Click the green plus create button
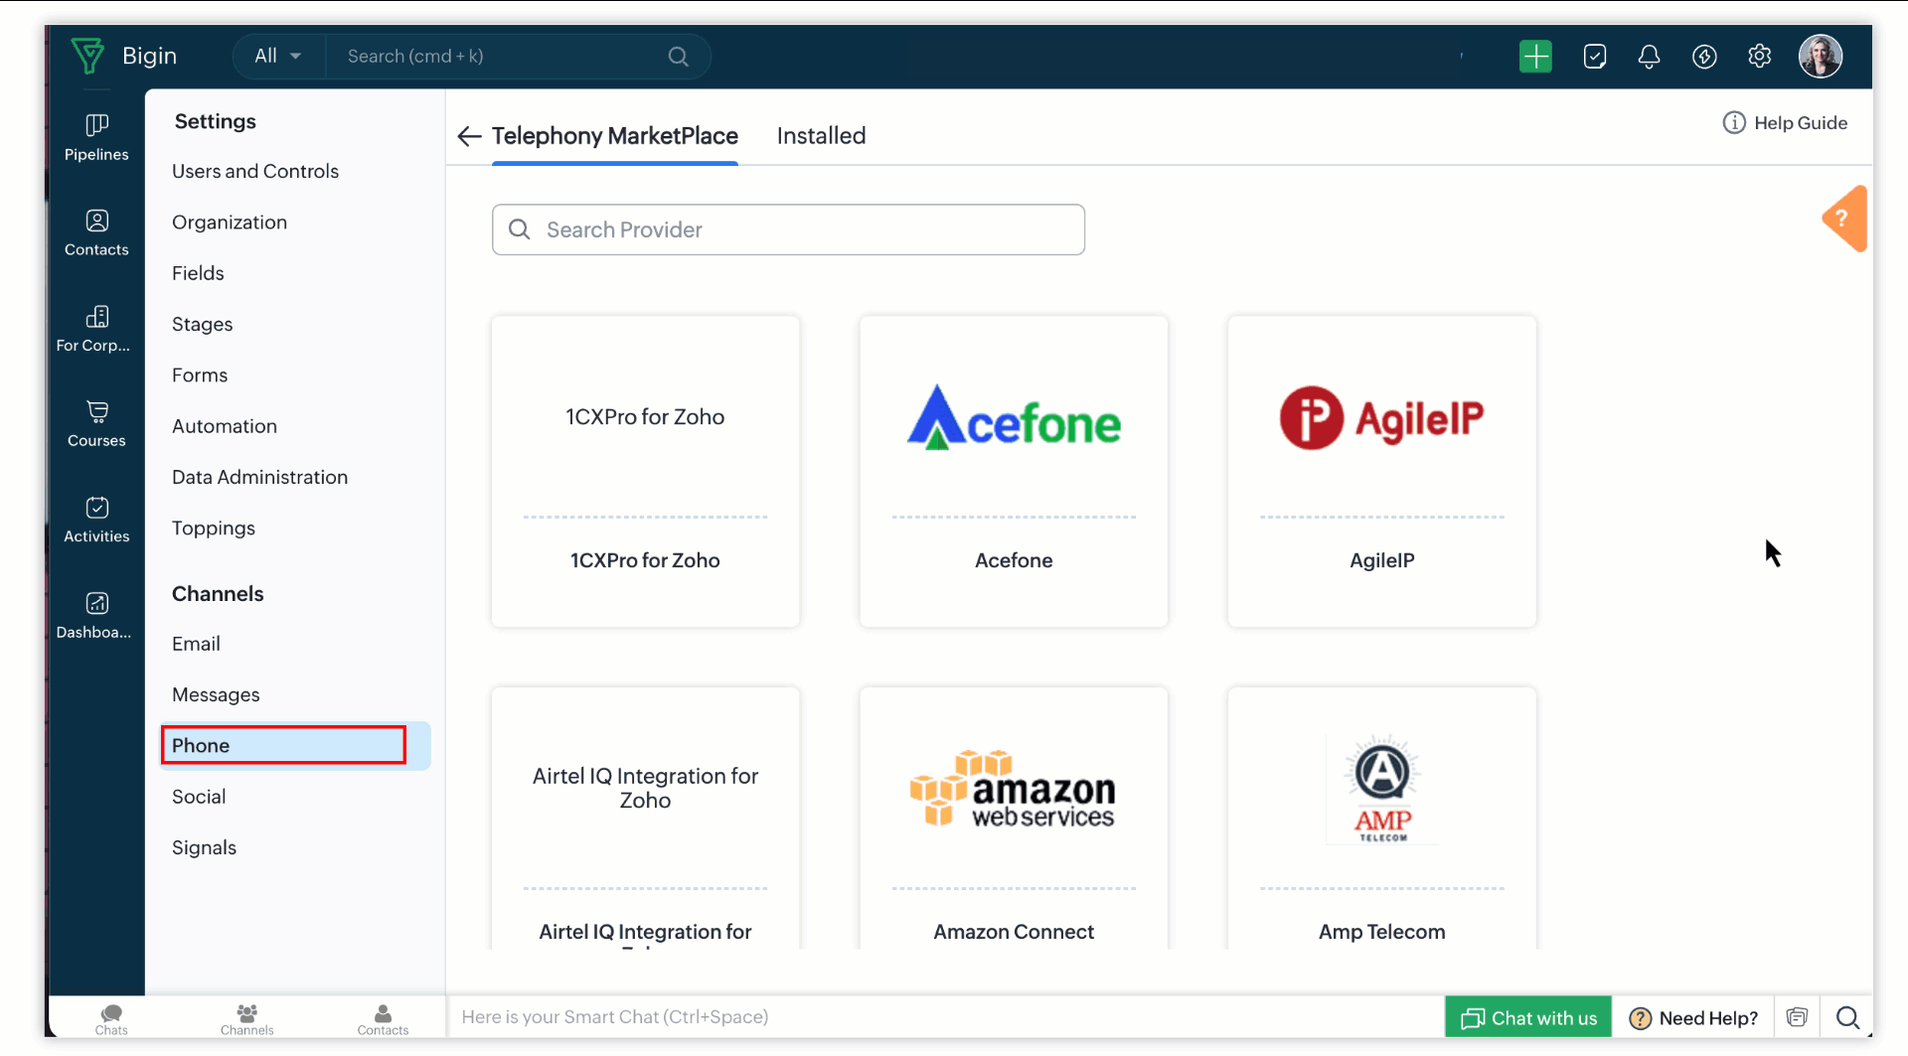Screen dimensions: 1908x1056 coord(1535,56)
